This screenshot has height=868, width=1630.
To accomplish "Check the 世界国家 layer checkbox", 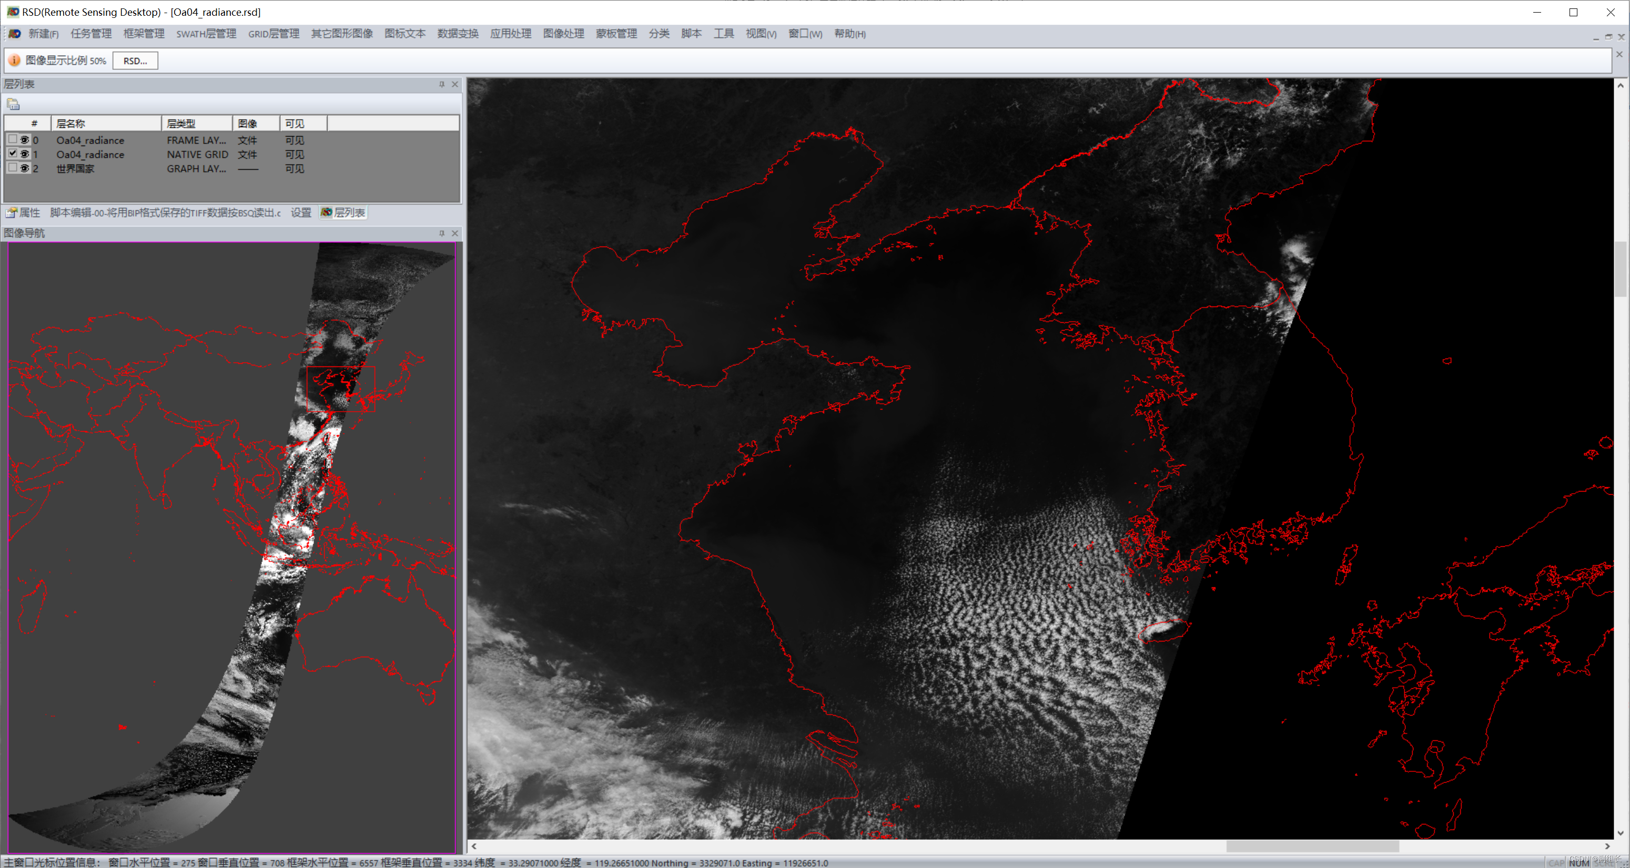I will (x=12, y=168).
